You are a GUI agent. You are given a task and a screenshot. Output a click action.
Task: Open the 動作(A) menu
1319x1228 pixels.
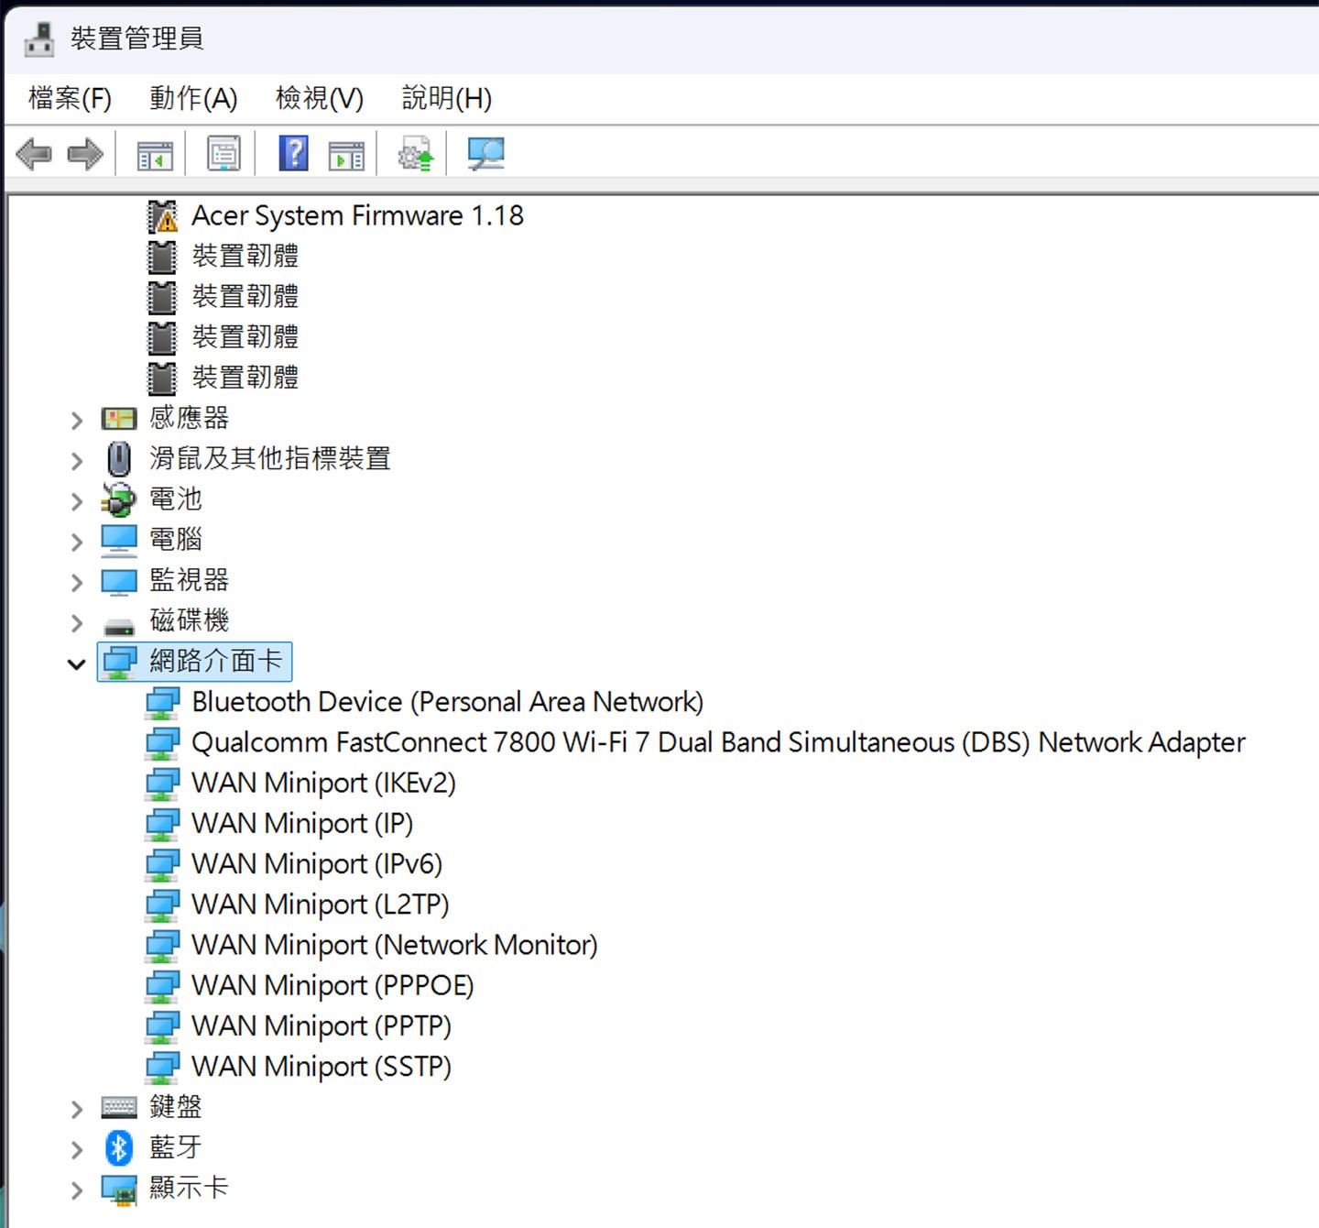pyautogui.click(x=193, y=98)
